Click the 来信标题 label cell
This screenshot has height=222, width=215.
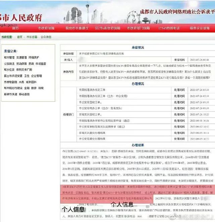click(x=68, y=54)
